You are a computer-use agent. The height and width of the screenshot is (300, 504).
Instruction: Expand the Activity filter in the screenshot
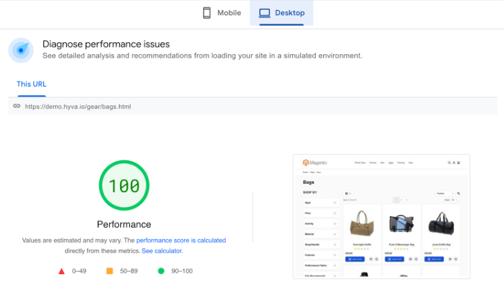[x=321, y=223]
